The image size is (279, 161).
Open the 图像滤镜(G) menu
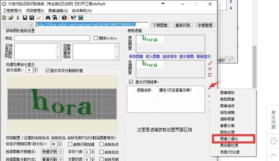point(58,10)
